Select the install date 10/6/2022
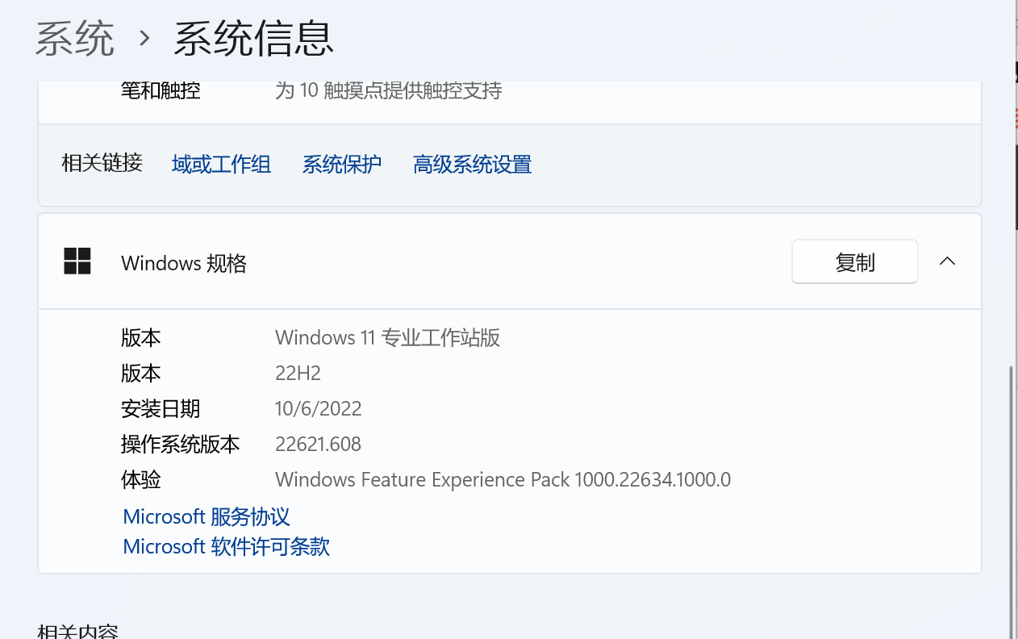Image resolution: width=1018 pixels, height=639 pixels. pyautogui.click(x=319, y=408)
